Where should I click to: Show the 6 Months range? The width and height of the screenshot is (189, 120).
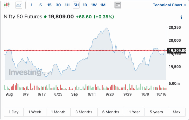point(111,112)
